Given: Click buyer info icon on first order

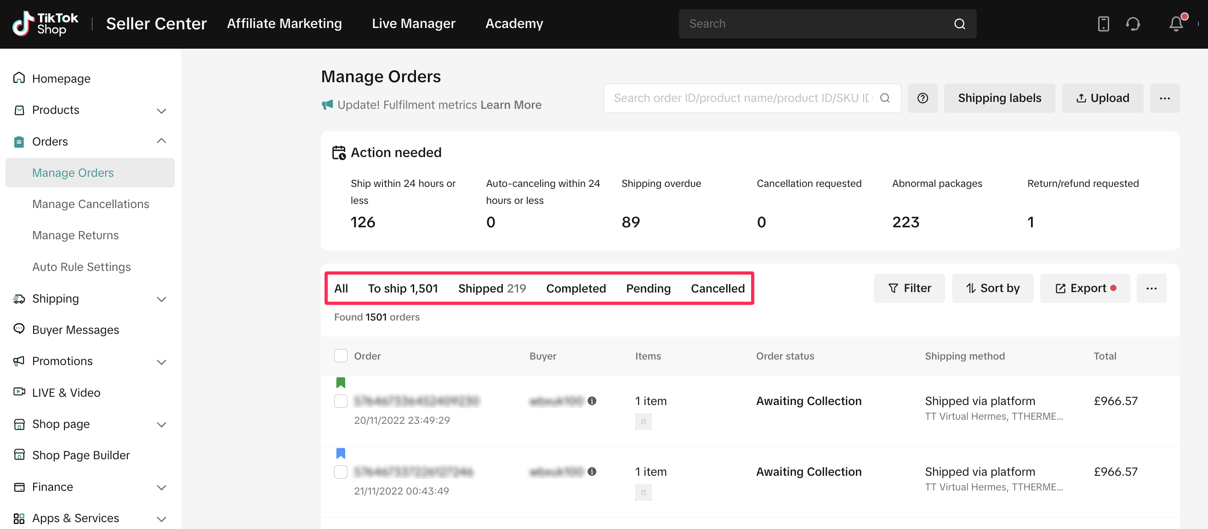Looking at the screenshot, I should [592, 400].
